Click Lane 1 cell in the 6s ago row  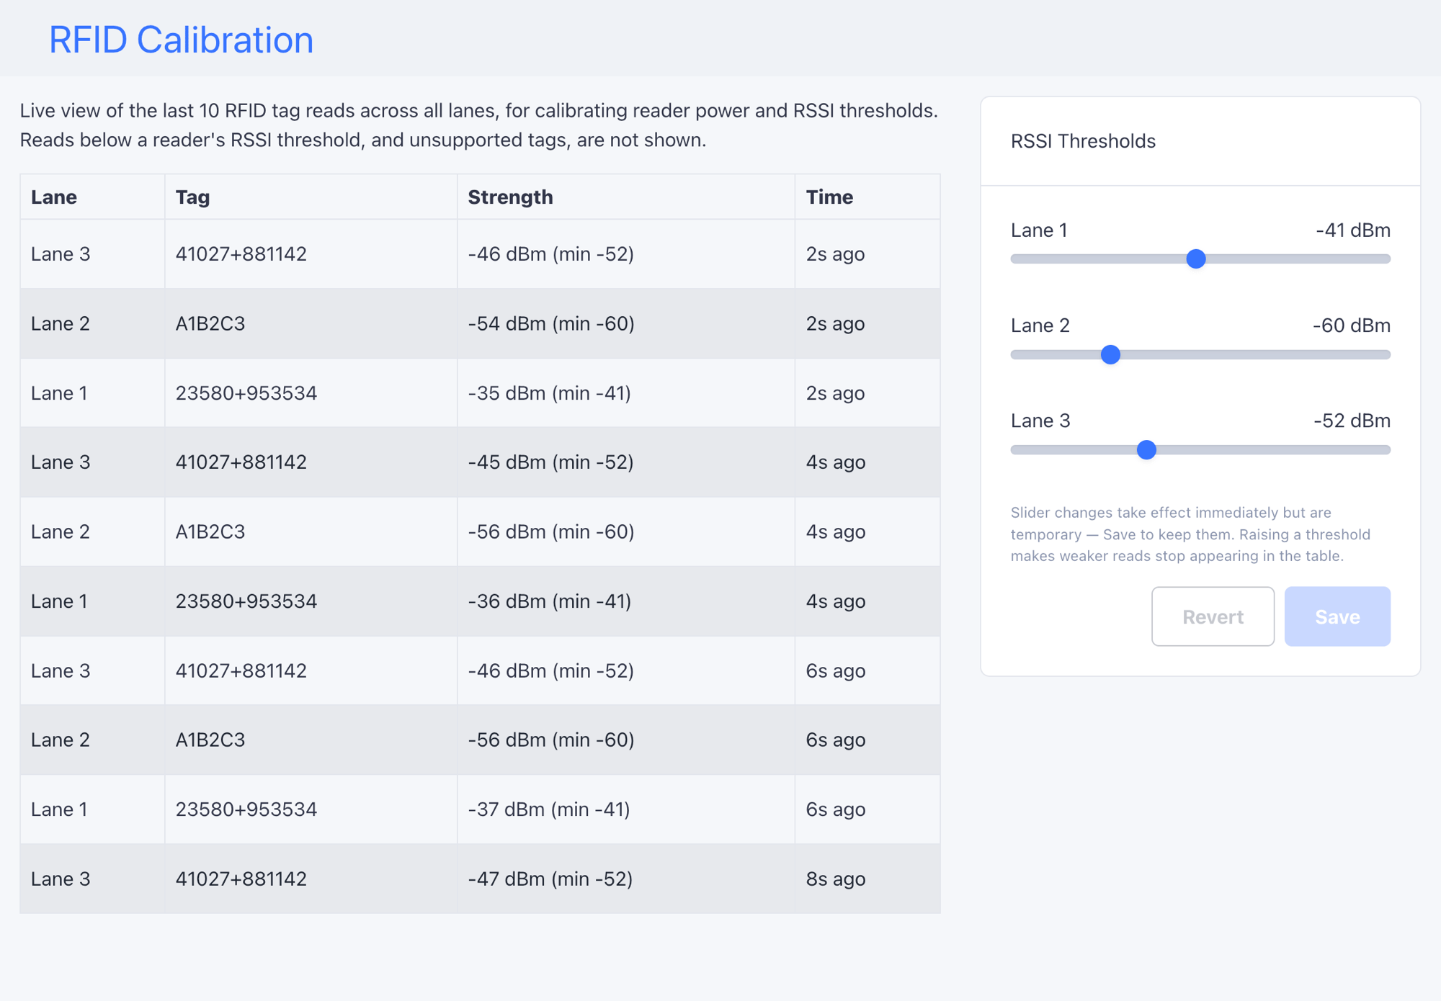[x=92, y=809]
